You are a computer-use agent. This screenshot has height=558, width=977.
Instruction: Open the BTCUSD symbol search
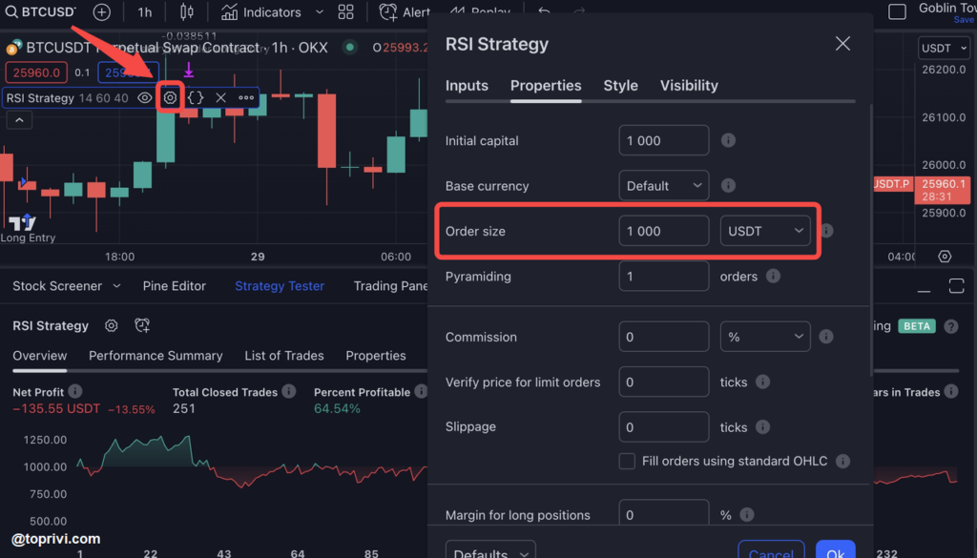coord(40,11)
